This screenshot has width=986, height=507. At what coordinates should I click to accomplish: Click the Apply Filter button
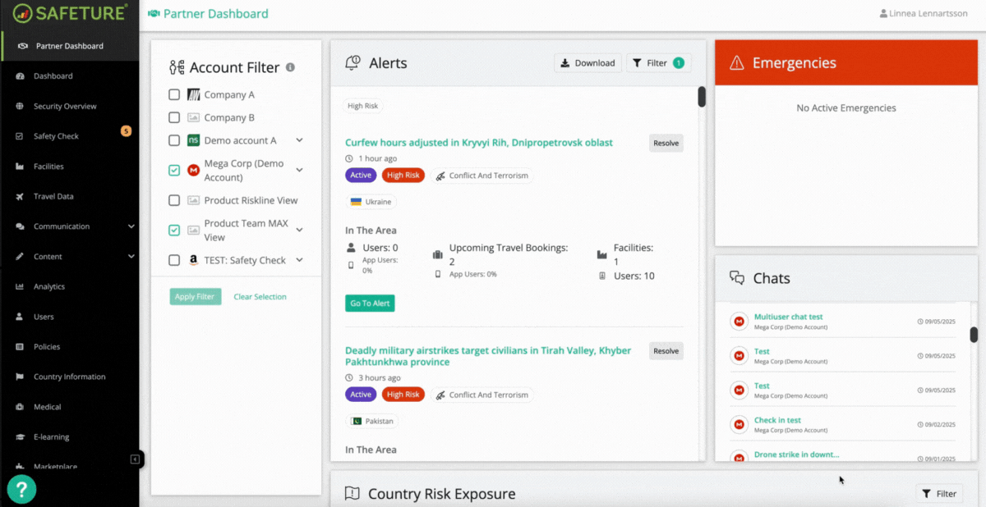[x=195, y=296]
